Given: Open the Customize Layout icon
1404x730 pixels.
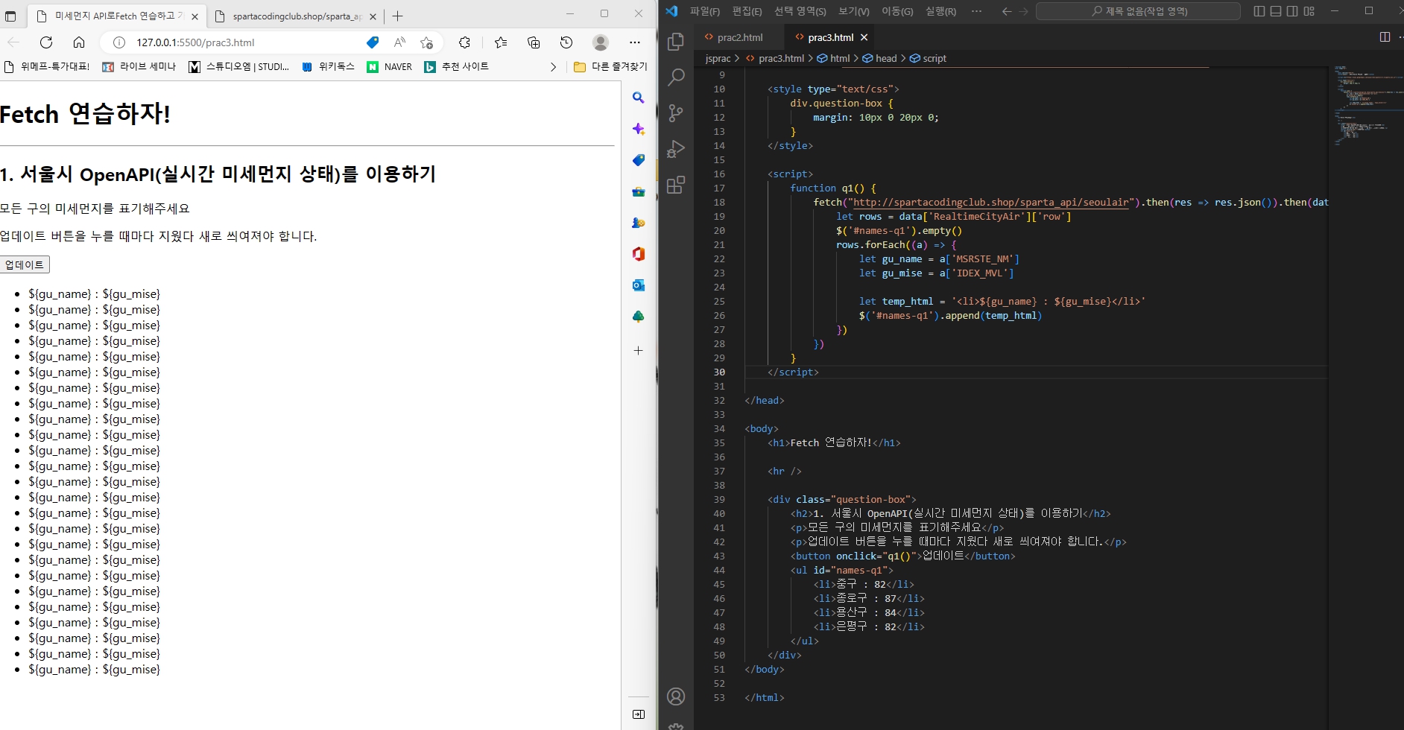Looking at the screenshot, I should tap(1309, 11).
